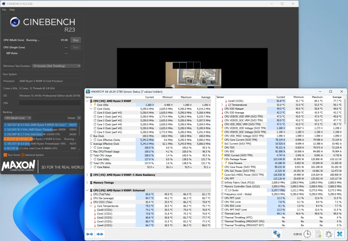348x241 pixels.
Task: Click the Start button for Single Core
Action: click(x=75, y=47)
